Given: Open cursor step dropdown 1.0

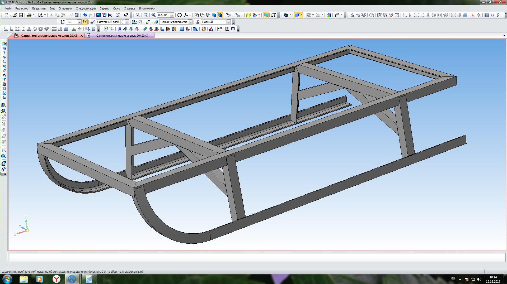Looking at the screenshot, I should 79,22.
